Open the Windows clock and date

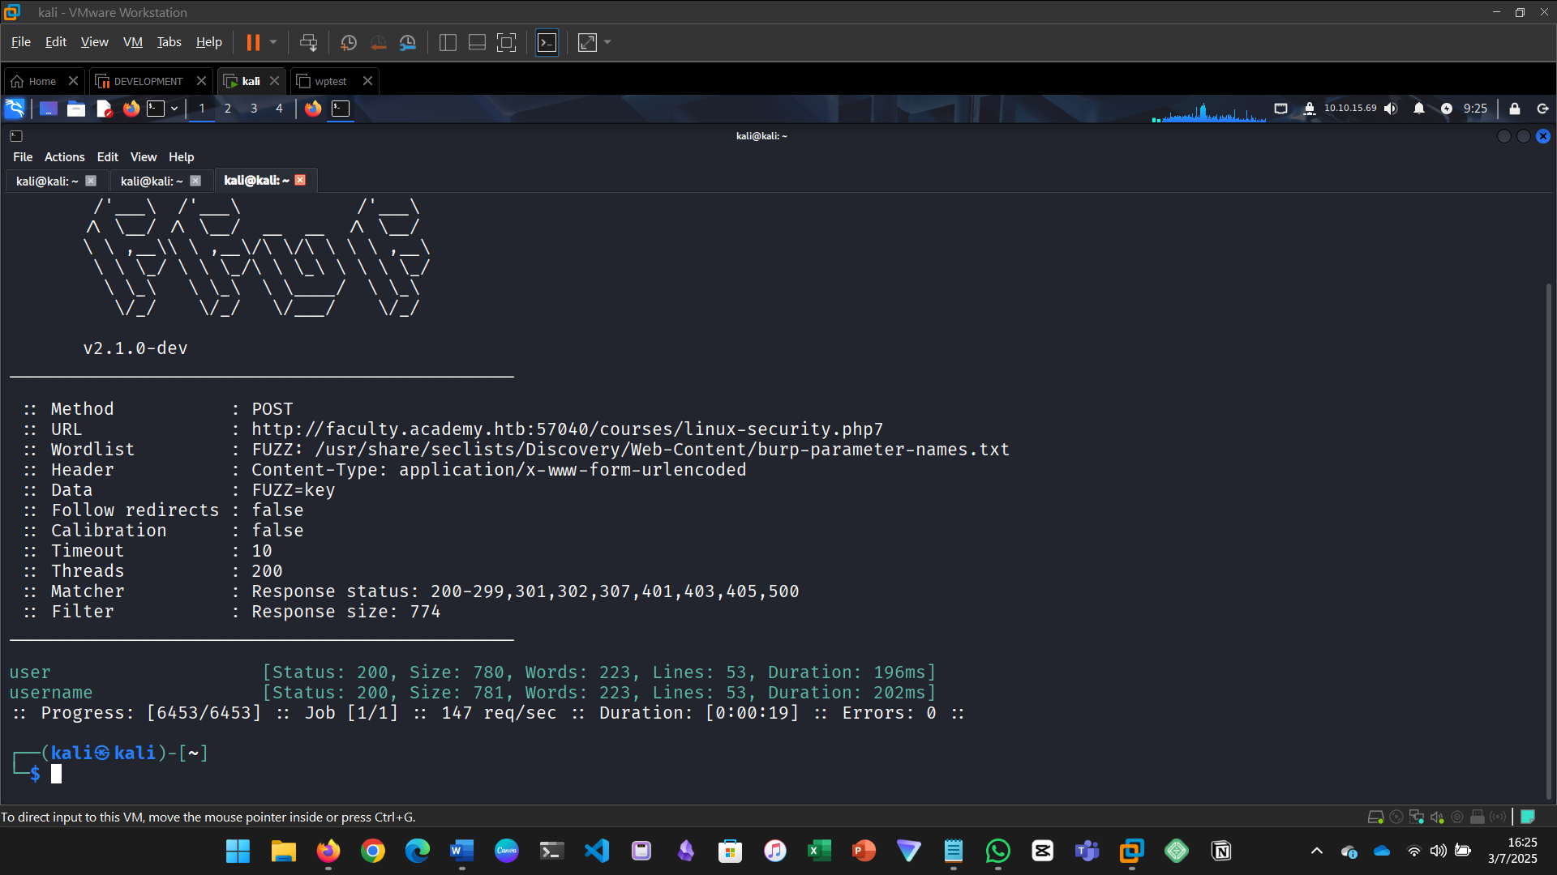click(x=1512, y=851)
